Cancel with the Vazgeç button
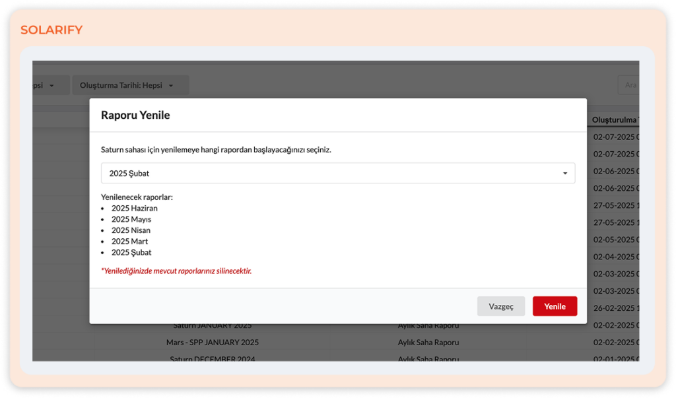 (x=500, y=306)
